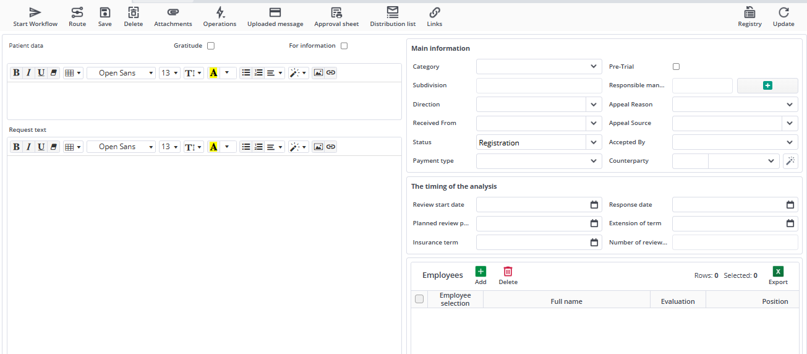Image resolution: width=807 pixels, height=354 pixels.
Task: Tick the Employees table select-all checkbox
Action: (x=419, y=299)
